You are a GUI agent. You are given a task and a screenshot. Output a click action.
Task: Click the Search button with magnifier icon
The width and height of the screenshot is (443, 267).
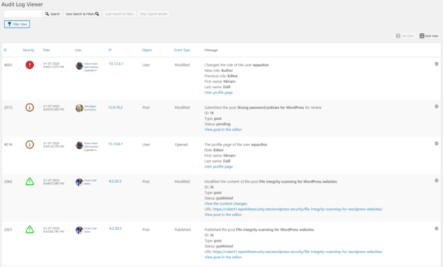(x=52, y=14)
